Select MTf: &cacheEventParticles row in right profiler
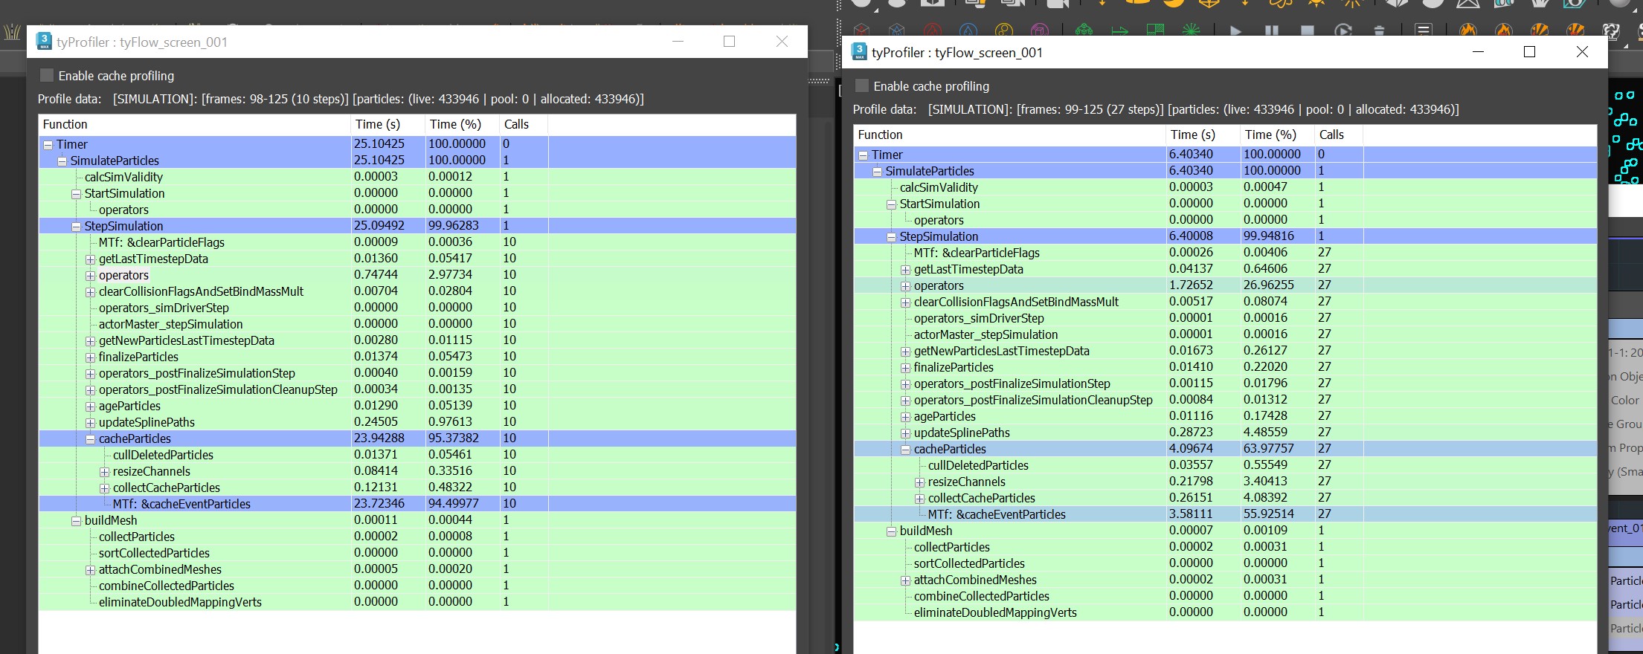The image size is (1643, 654). [996, 514]
